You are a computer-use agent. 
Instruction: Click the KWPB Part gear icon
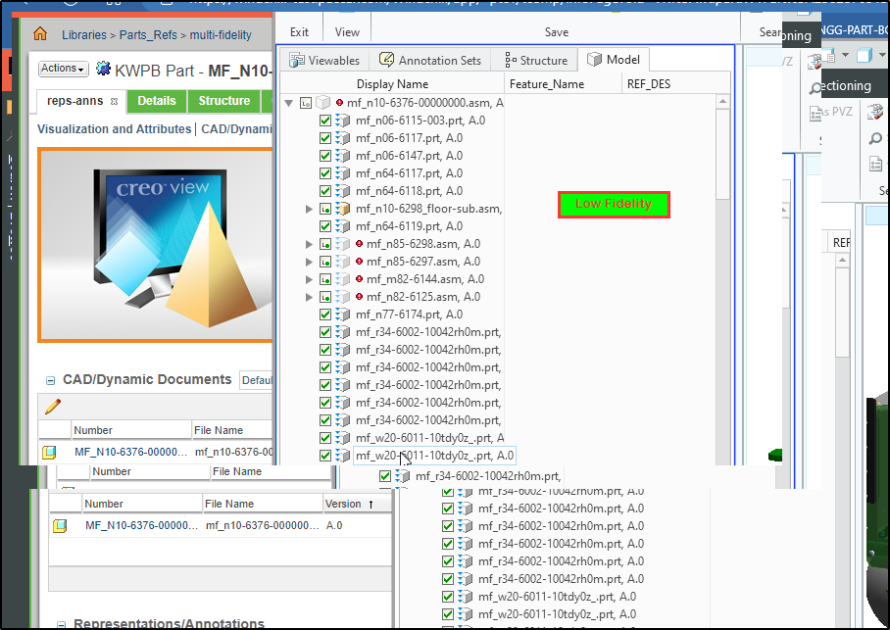pos(103,69)
